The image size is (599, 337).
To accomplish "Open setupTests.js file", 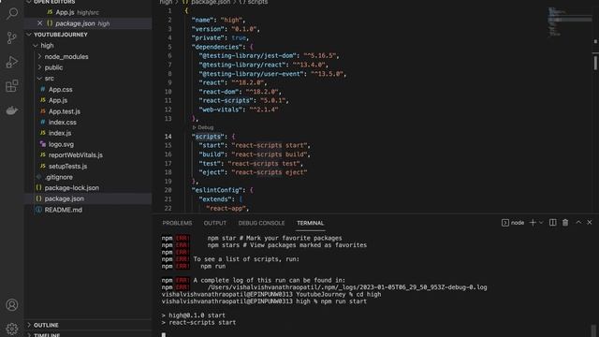I will [67, 167].
